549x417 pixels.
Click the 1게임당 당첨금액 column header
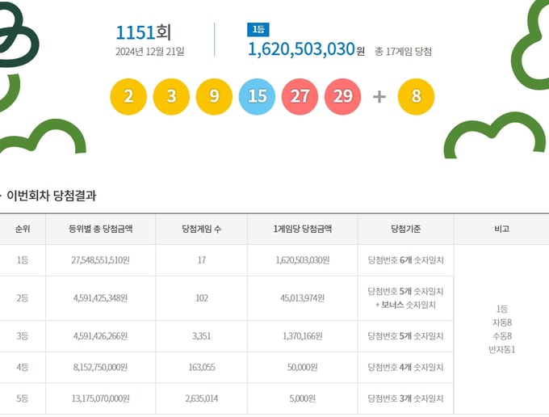pyautogui.click(x=303, y=230)
